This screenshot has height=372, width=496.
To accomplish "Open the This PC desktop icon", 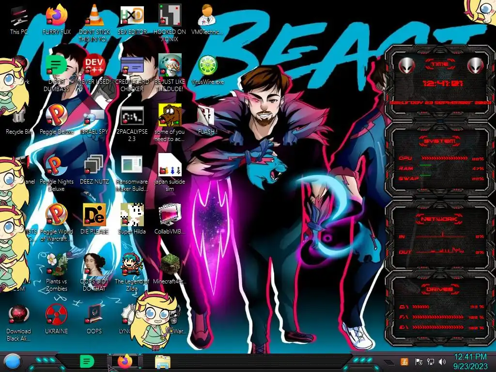I will [19, 16].
